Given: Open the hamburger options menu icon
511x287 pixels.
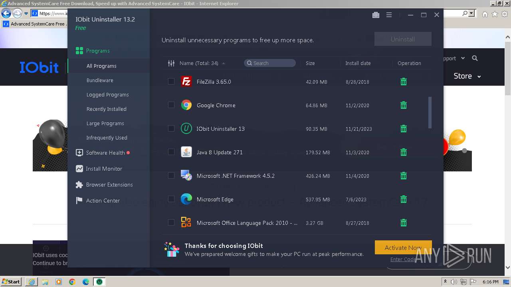Looking at the screenshot, I should tap(389, 15).
